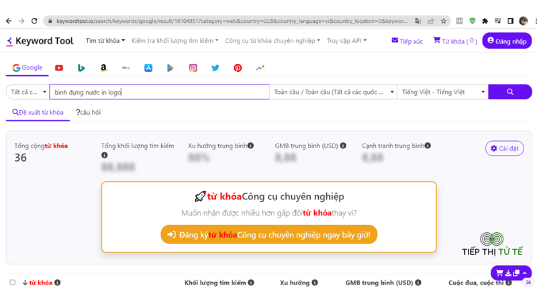Expand the Tất cả category dropdown
The image size is (537, 302).
pos(28,92)
